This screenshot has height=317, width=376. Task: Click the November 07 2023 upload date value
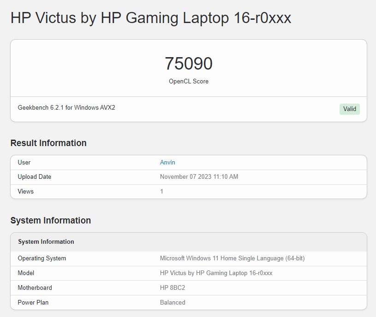[199, 177]
